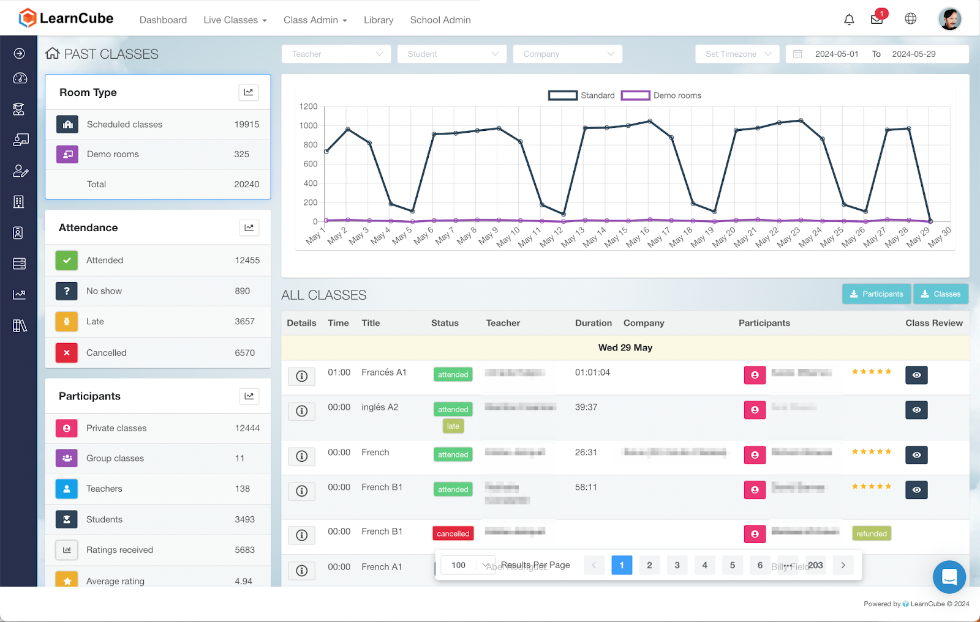Click the LearnCube logo
The width and height of the screenshot is (980, 622).
[66, 18]
